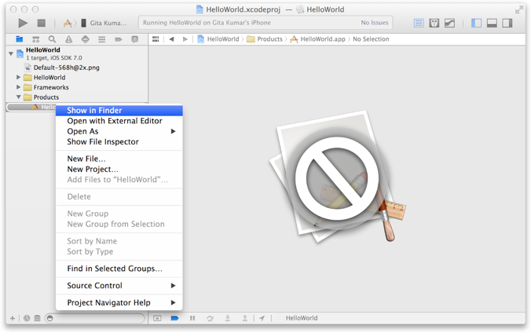
Task: Open the Issue navigator warning icon
Action: [69, 39]
